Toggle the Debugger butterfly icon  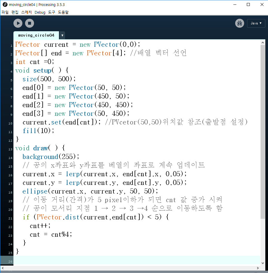pyautogui.click(x=240, y=23)
